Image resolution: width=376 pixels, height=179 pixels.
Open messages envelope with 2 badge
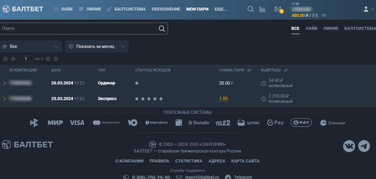coord(278,10)
